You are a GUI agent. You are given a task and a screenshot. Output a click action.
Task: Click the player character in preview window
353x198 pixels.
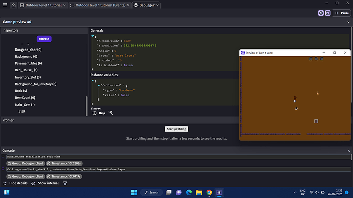click(x=295, y=99)
